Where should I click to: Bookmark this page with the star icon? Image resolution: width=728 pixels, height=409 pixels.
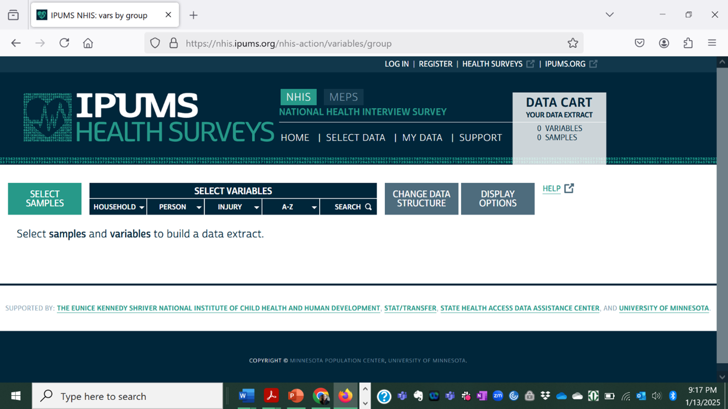pyautogui.click(x=573, y=43)
